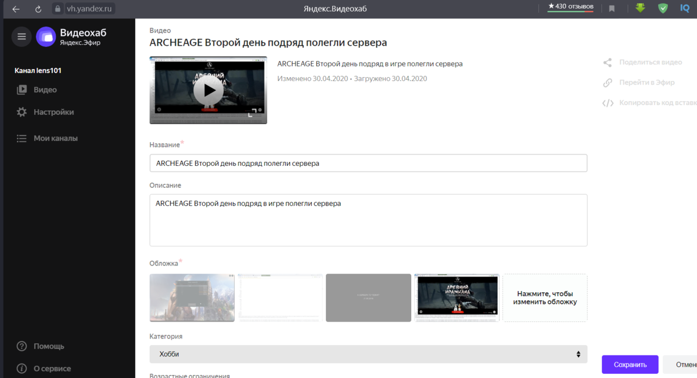Viewport: 697px width, 378px height.
Task: Select the white blank cover thumbnail
Action: [x=281, y=298]
